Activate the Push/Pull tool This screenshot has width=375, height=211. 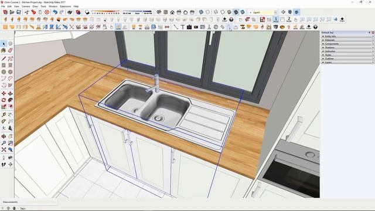coord(11,93)
